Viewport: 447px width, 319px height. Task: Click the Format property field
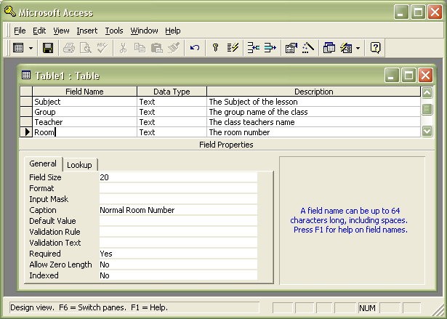pos(178,188)
